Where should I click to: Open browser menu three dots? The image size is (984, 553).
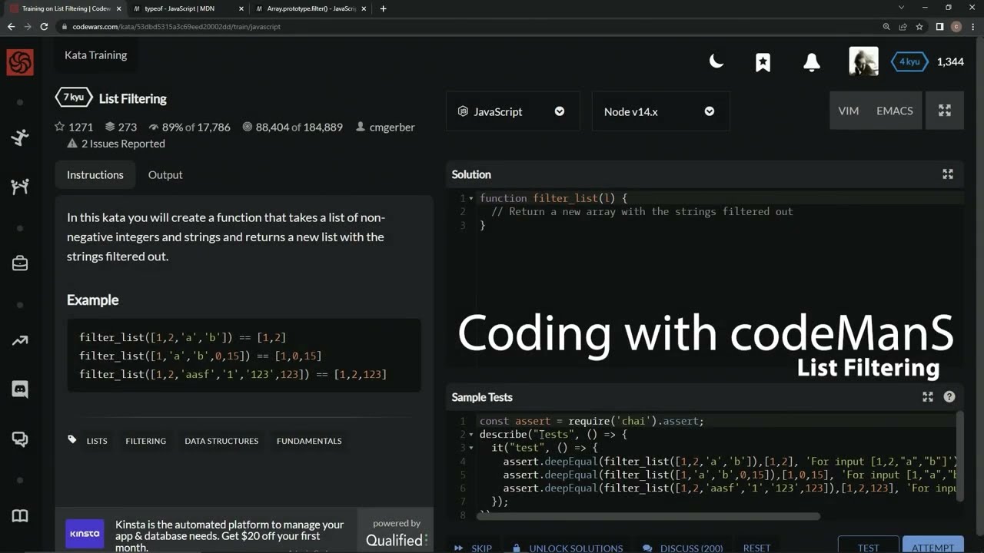[x=972, y=26]
